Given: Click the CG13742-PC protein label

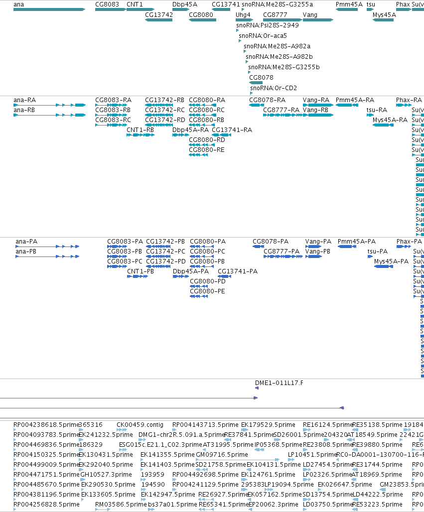Looking at the screenshot, I should pos(165,252).
